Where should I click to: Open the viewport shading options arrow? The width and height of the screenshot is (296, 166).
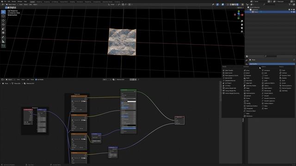pos(240,5)
